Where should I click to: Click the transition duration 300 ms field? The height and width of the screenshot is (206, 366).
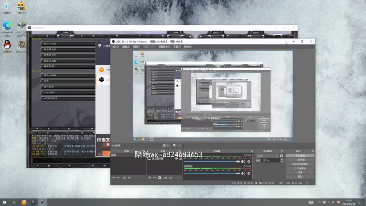coord(271,161)
